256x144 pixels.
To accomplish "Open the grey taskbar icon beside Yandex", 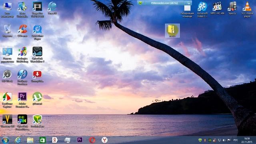I will click(x=67, y=140).
